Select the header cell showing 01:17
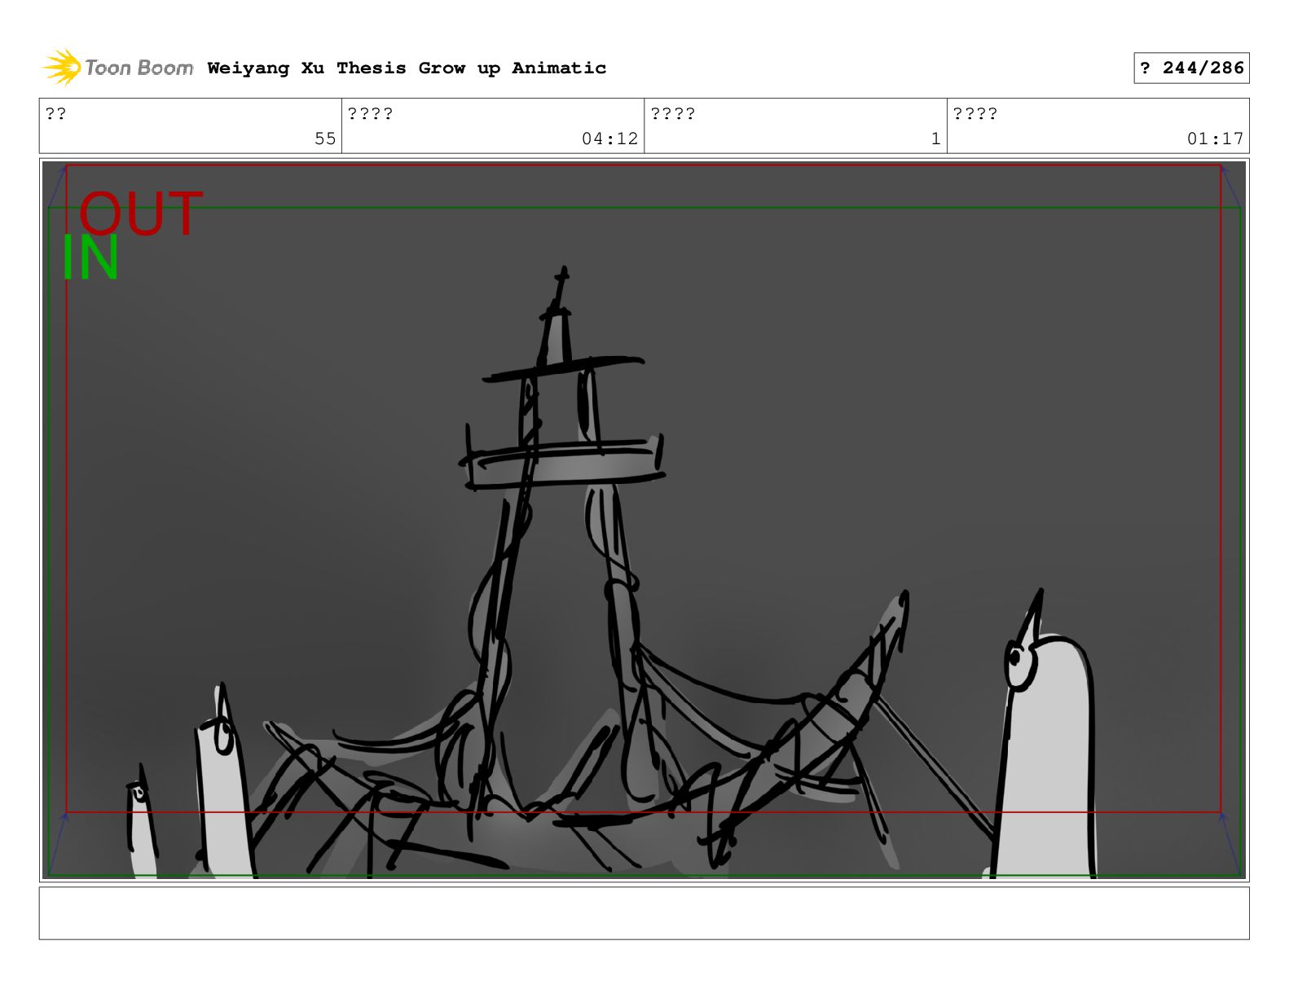This screenshot has height=998, width=1289. pyautogui.click(x=1098, y=126)
